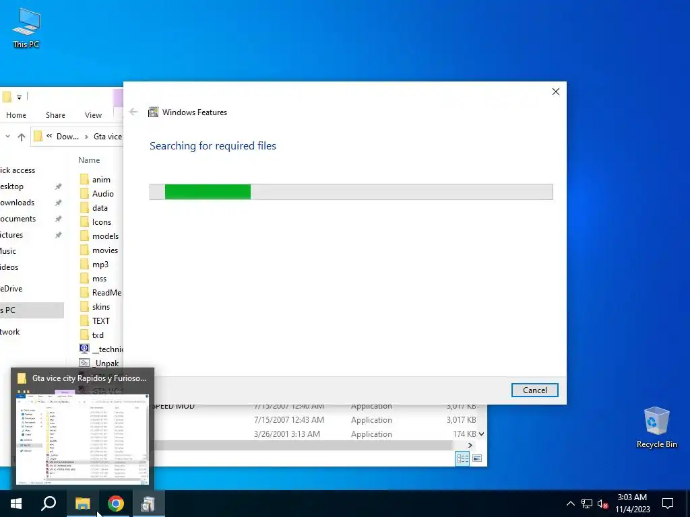Screen dimensions: 690x517
Task: Launch Google Chrome from the taskbar
Action: pyautogui.click(x=116, y=504)
